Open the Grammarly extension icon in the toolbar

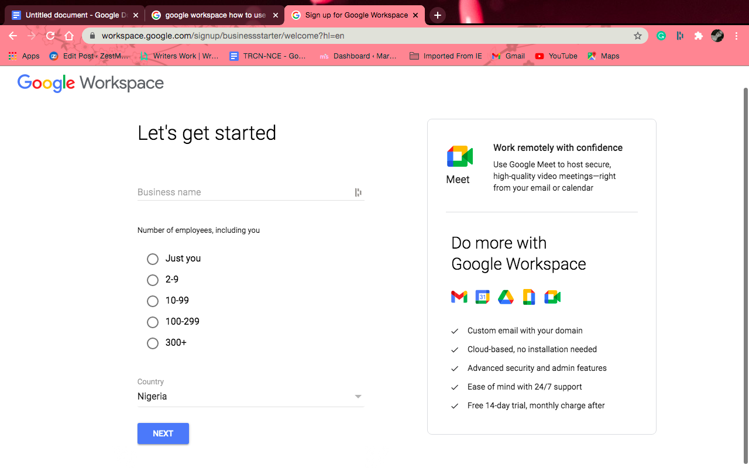[x=661, y=36]
